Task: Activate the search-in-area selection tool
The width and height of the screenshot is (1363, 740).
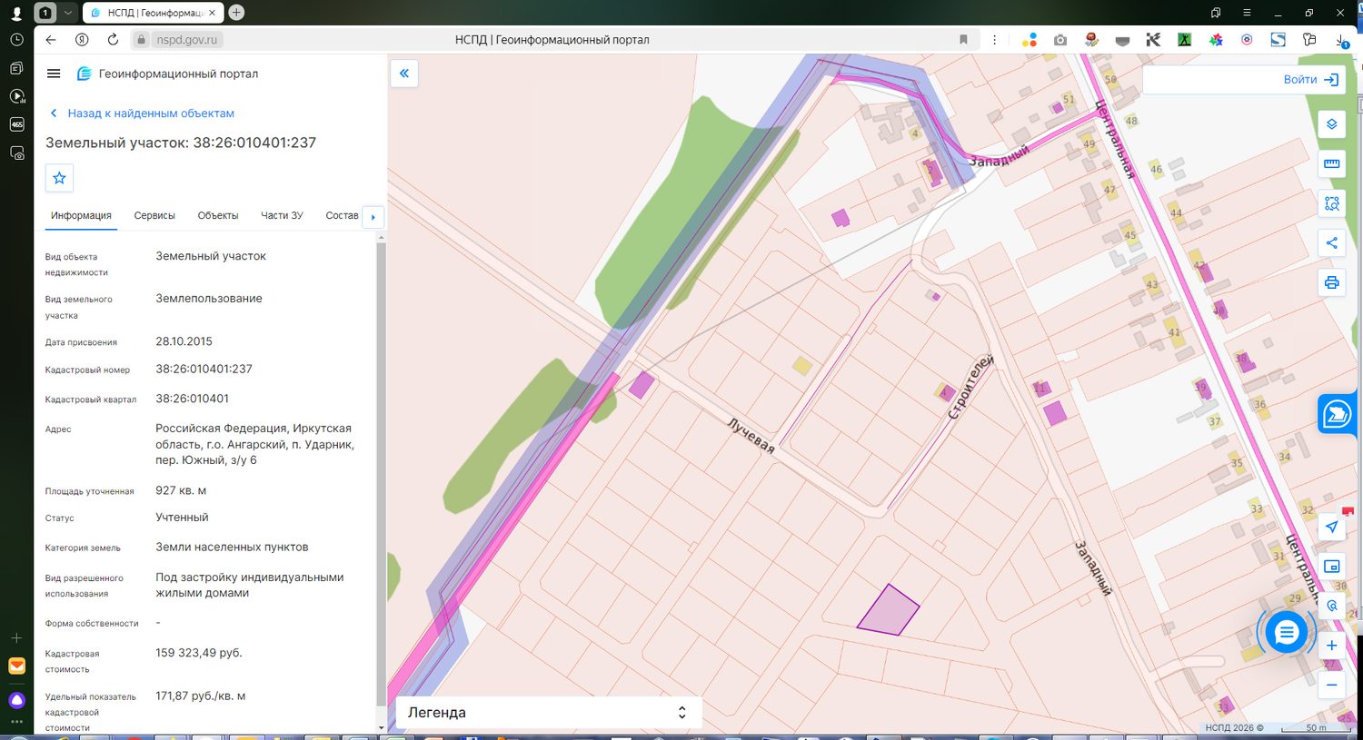Action: 1331,203
